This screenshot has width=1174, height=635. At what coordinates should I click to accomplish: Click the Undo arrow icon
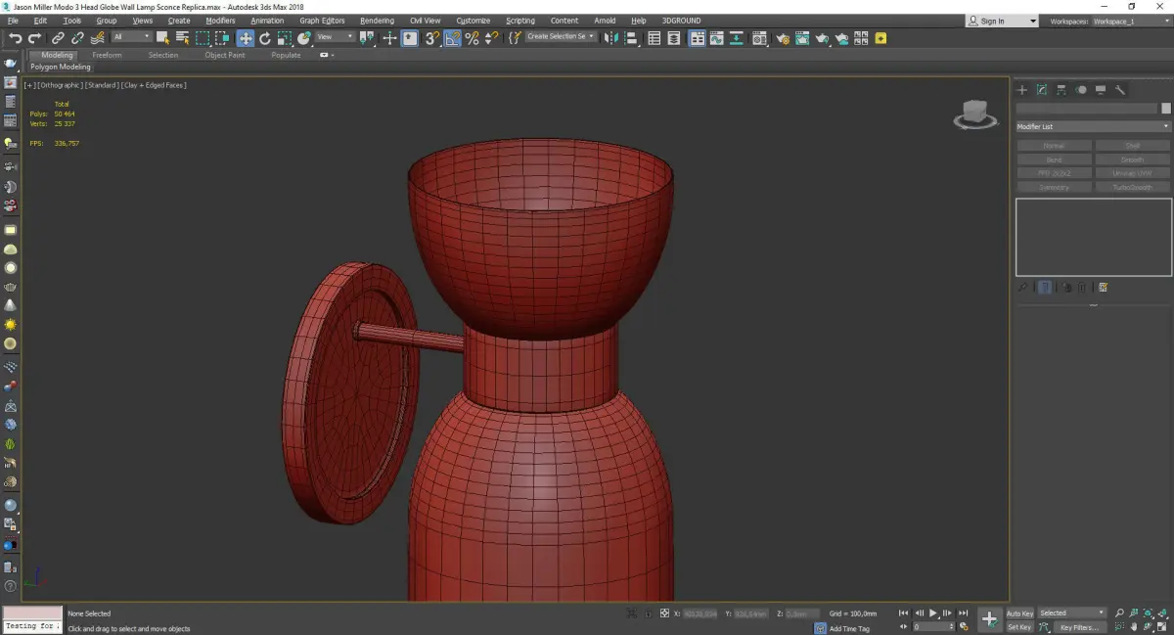15,38
